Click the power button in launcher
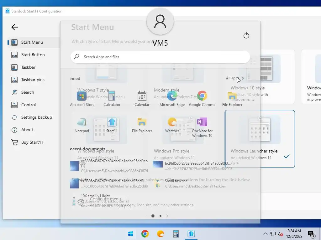Viewport: 321px width, 240px height. tap(246, 36)
